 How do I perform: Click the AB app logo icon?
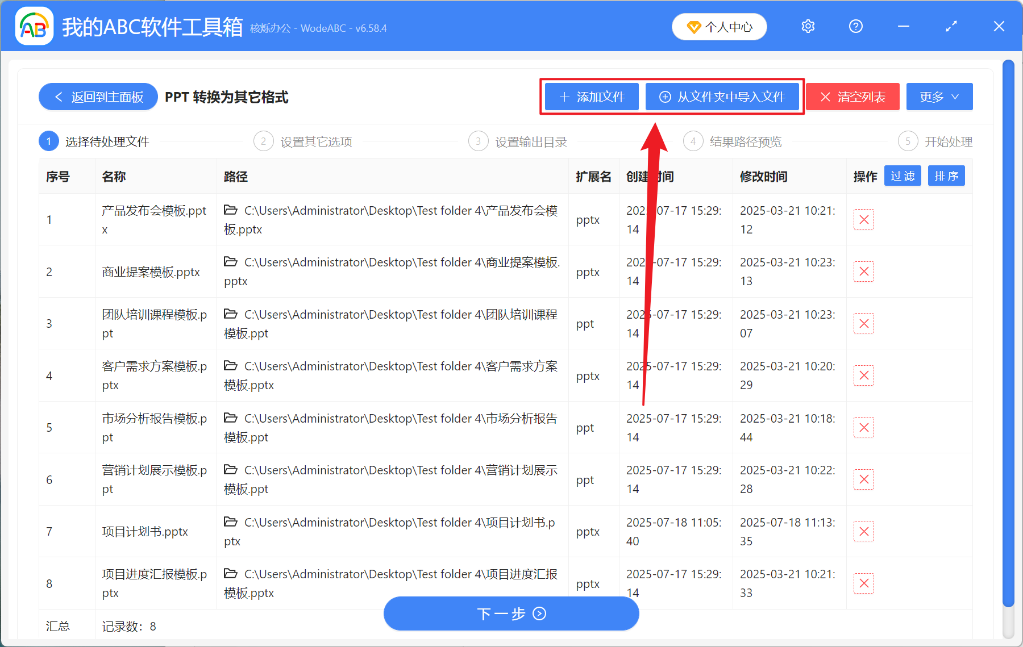point(34,26)
